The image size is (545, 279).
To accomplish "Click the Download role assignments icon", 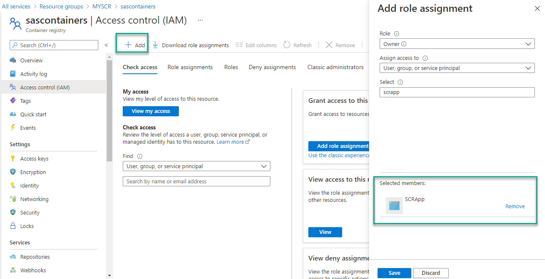I will point(155,45).
